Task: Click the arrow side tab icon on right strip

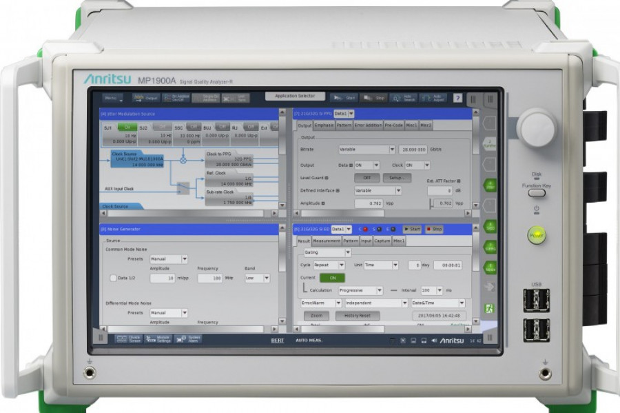Action: pyautogui.click(x=490, y=288)
